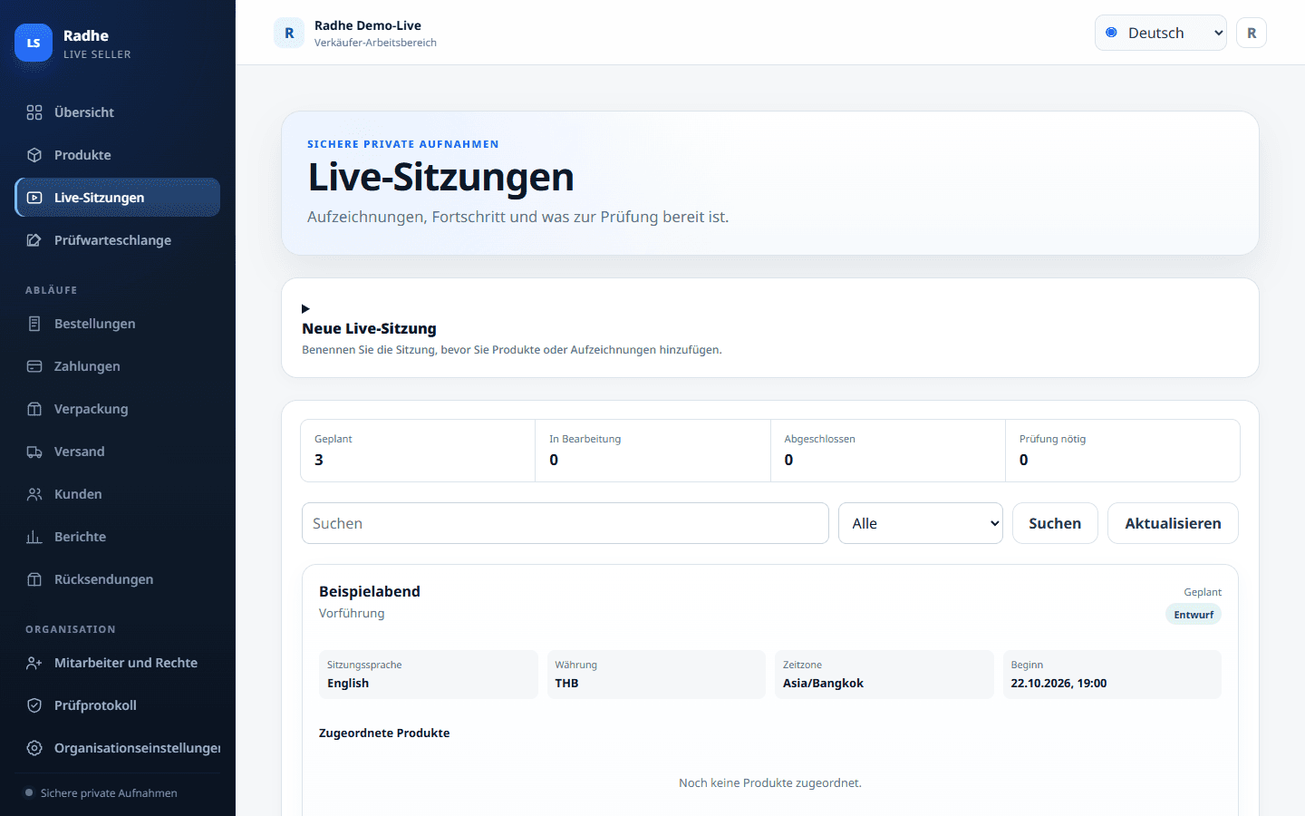Image resolution: width=1305 pixels, height=816 pixels.
Task: Navigate to Zahlungen
Action: coord(117,366)
